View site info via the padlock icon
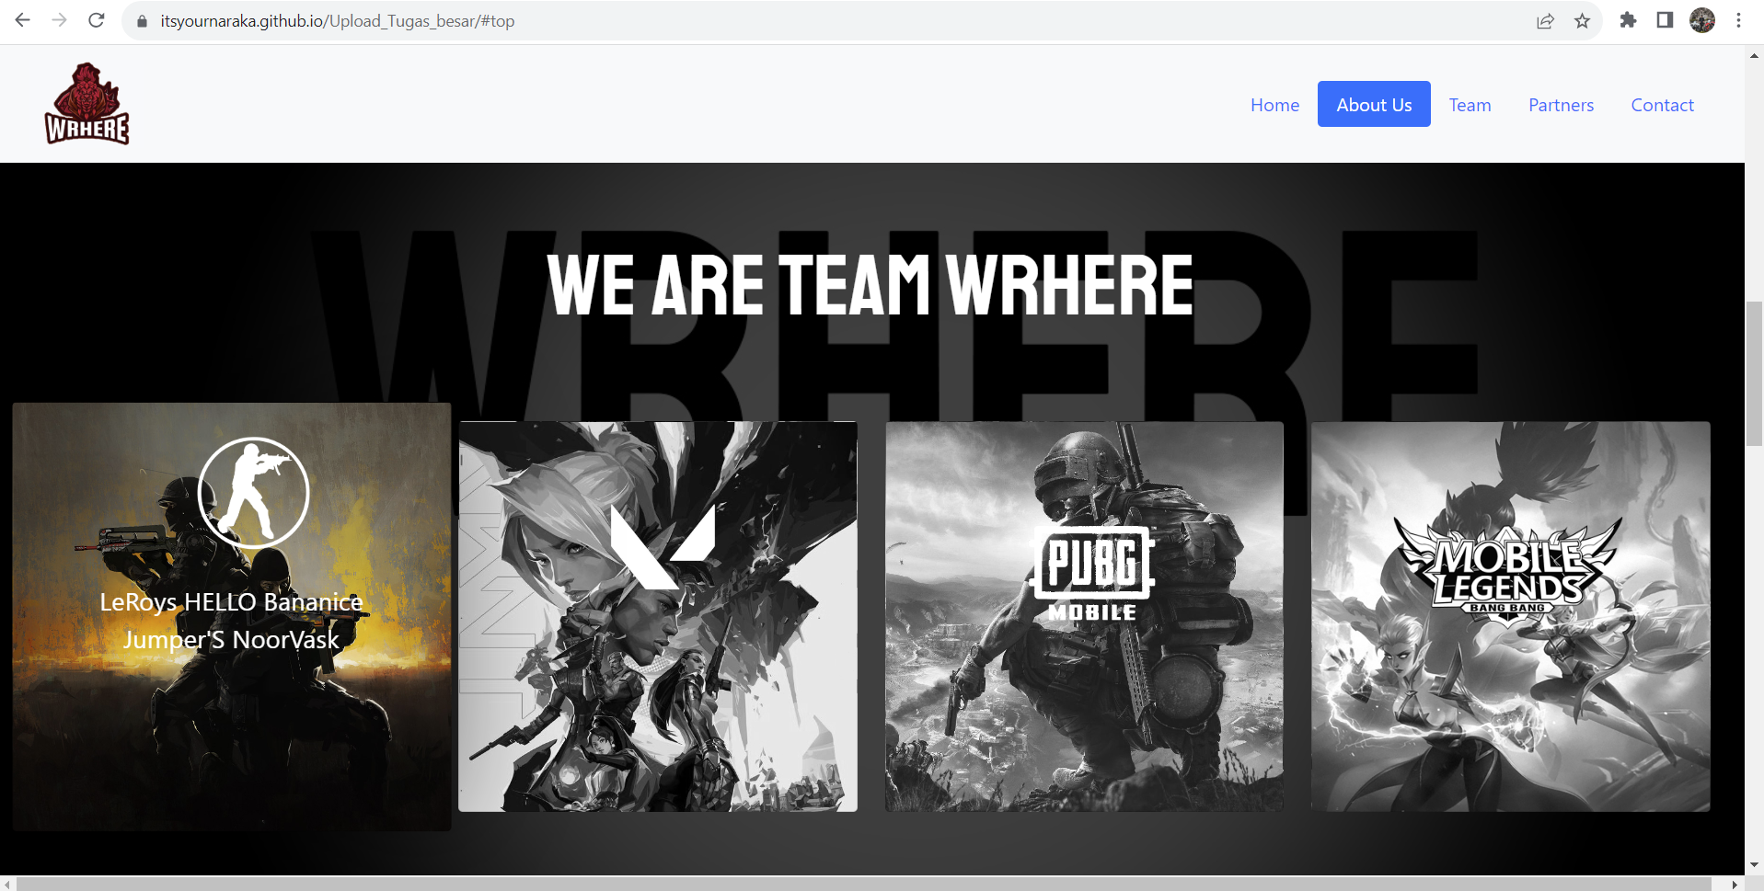 [x=142, y=21]
